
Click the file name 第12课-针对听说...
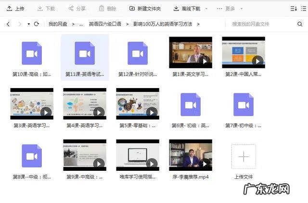[138, 74]
